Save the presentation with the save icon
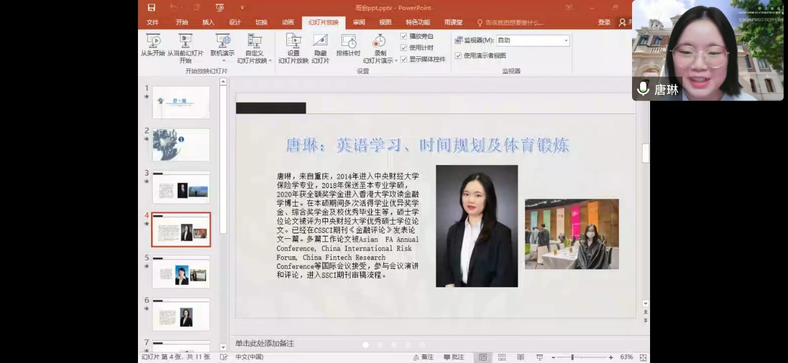The image size is (788, 363). (152, 7)
